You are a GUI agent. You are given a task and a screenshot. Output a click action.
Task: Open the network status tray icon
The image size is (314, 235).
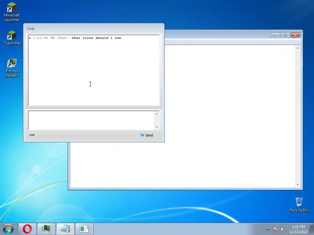[x=268, y=229]
